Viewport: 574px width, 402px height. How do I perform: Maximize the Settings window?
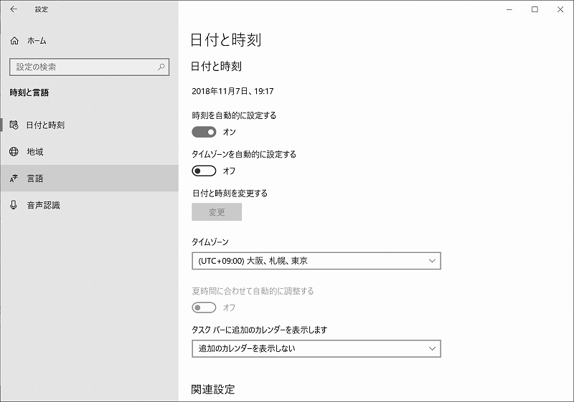(x=535, y=9)
